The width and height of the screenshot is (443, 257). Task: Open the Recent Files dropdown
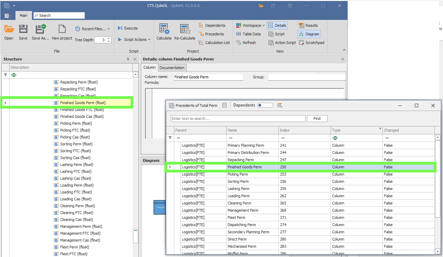point(93,29)
